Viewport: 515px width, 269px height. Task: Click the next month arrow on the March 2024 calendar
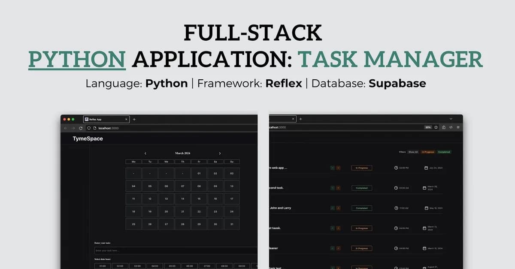pos(220,153)
